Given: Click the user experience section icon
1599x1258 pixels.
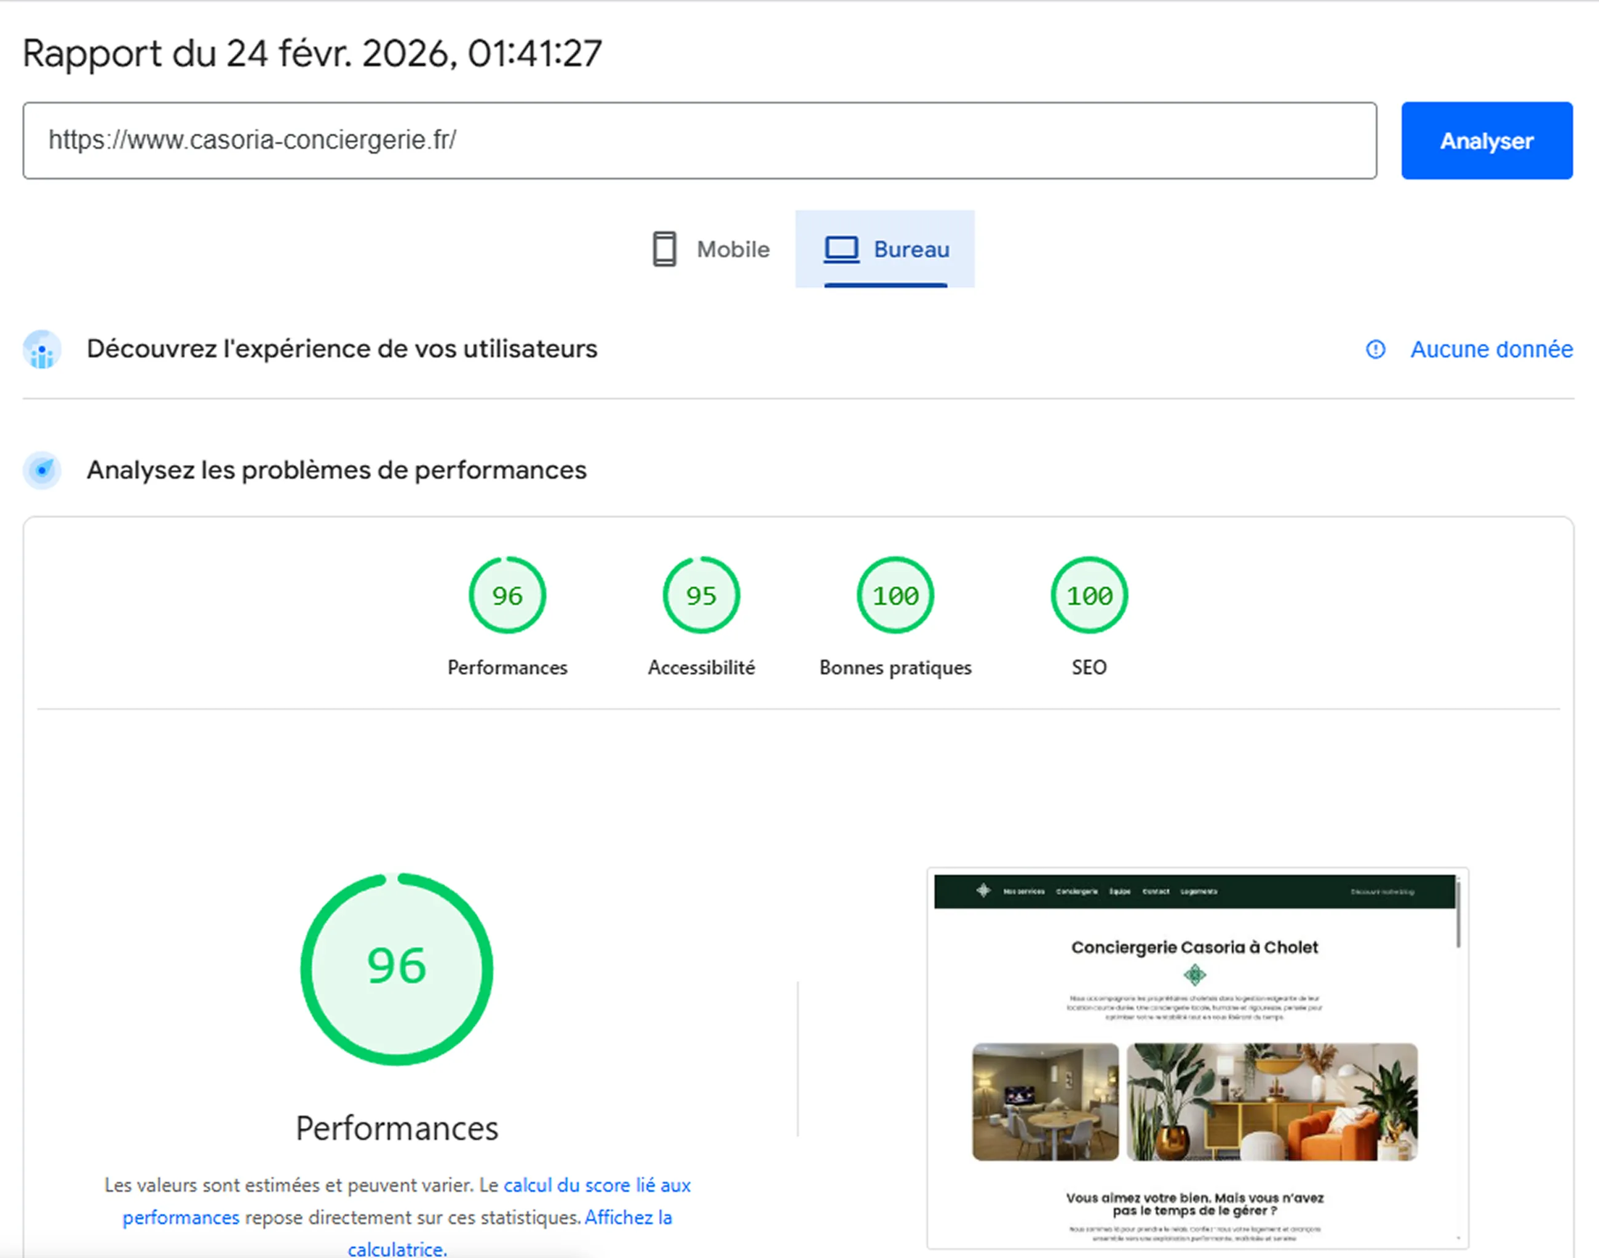Looking at the screenshot, I should pyautogui.click(x=42, y=349).
